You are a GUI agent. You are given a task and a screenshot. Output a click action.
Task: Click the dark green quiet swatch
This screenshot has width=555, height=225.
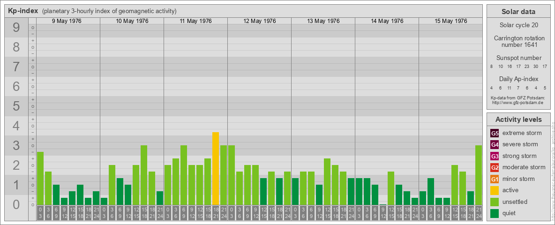[x=495, y=213]
